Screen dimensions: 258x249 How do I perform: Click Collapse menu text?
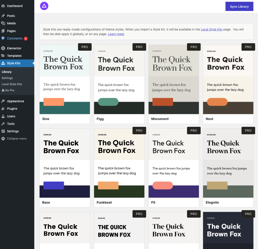click(17, 139)
